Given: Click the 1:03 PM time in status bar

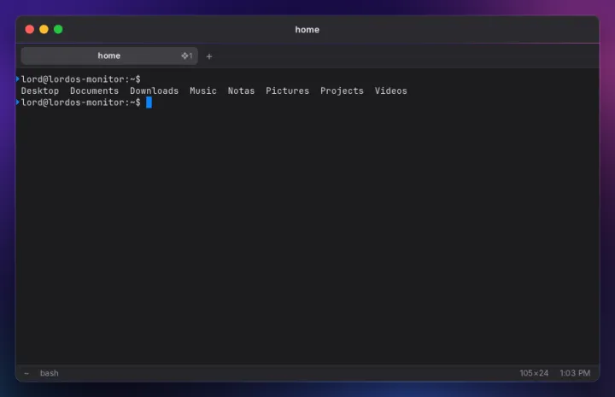Looking at the screenshot, I should pyautogui.click(x=575, y=373).
